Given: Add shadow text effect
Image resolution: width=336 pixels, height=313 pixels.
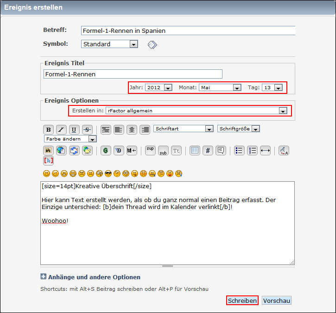Looking at the screenshot, I should pos(119,151).
